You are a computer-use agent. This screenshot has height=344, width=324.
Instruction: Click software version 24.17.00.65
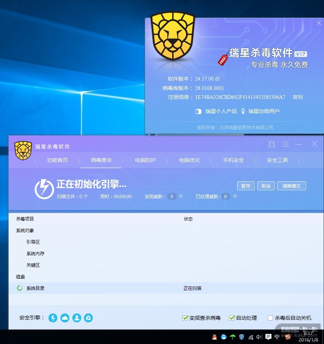tap(207, 79)
